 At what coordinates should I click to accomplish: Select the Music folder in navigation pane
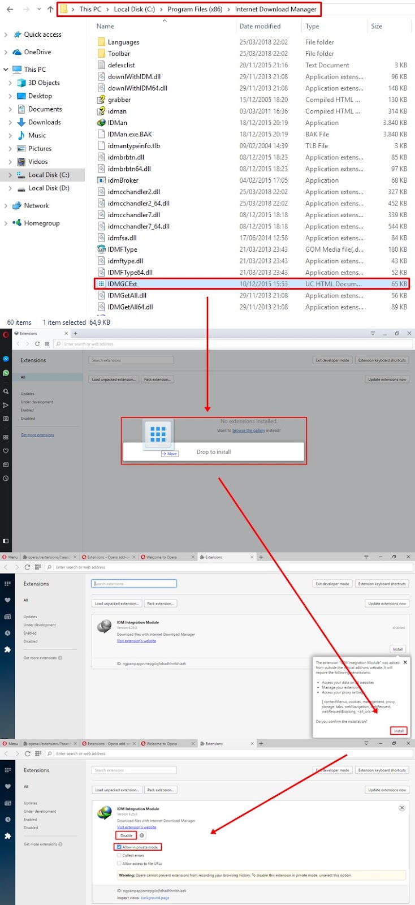tap(37, 135)
